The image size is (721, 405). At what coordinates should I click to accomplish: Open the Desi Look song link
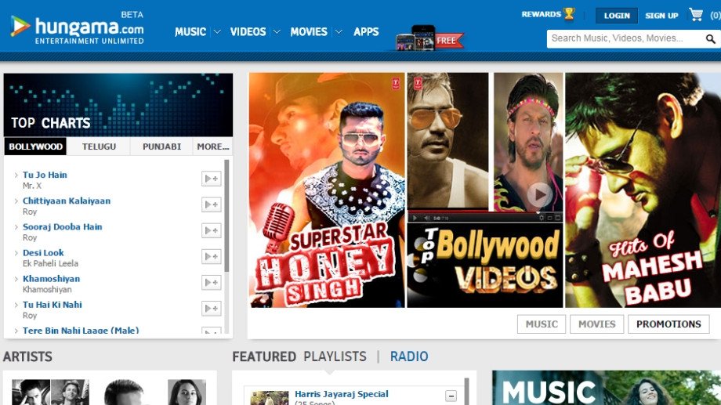coord(43,253)
